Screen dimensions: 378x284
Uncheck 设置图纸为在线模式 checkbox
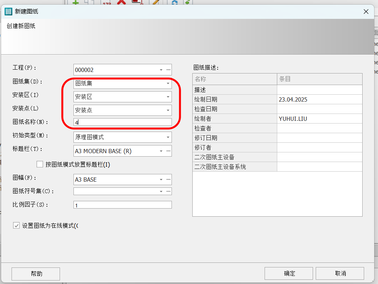pos(16,226)
